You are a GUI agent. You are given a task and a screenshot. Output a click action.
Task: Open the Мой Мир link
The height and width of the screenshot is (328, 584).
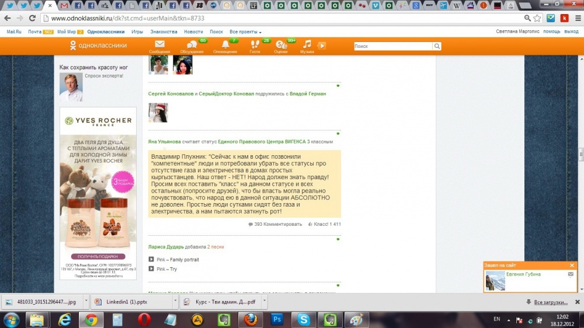click(67, 32)
